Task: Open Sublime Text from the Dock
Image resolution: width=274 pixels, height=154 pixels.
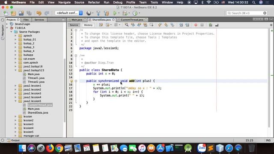Action: pyautogui.click(x=211, y=148)
